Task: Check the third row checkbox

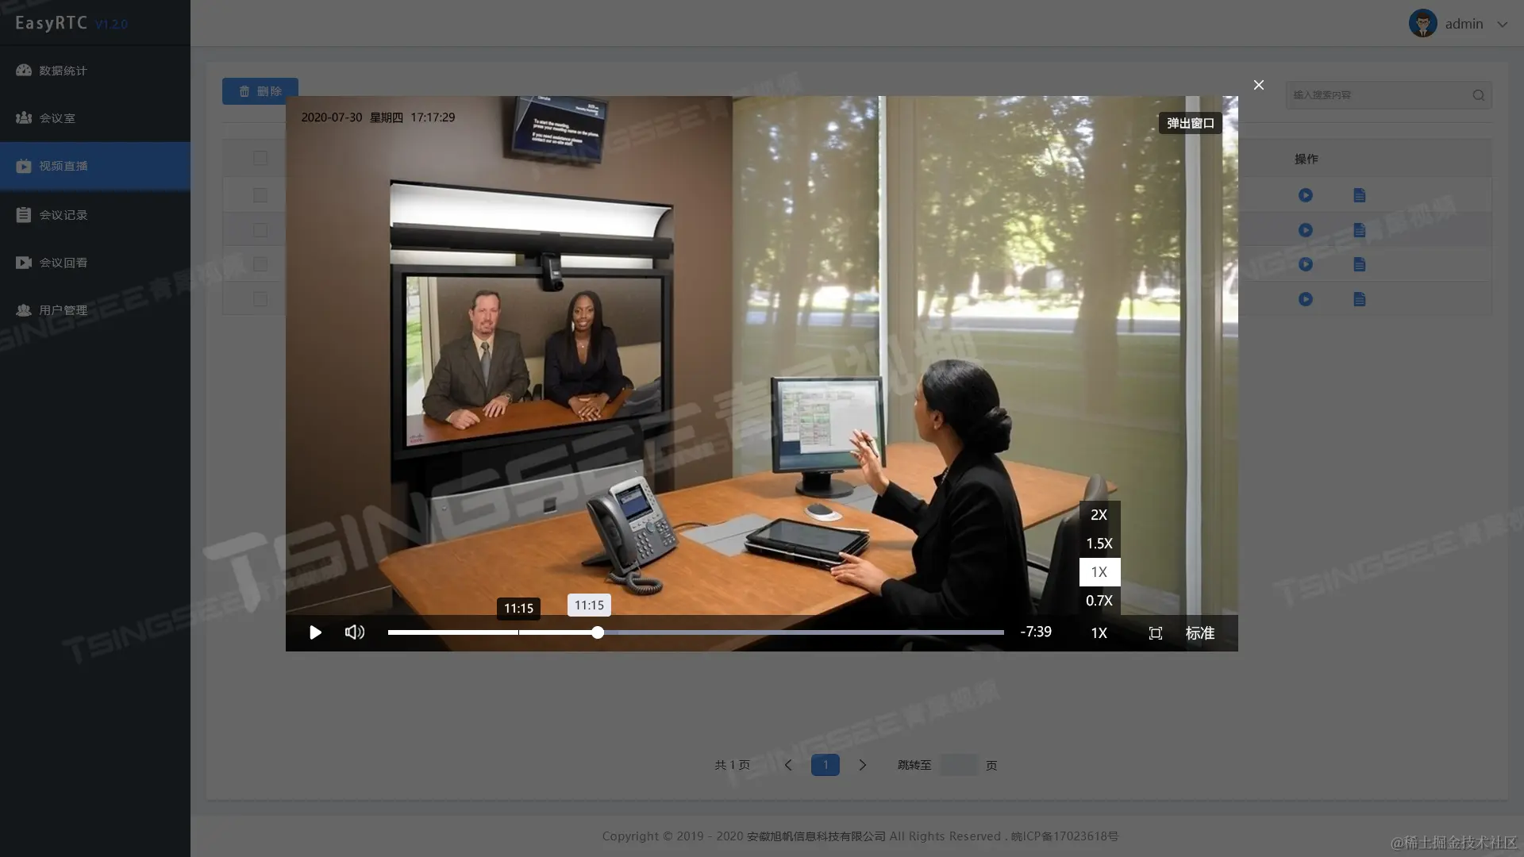Action: [x=260, y=264]
